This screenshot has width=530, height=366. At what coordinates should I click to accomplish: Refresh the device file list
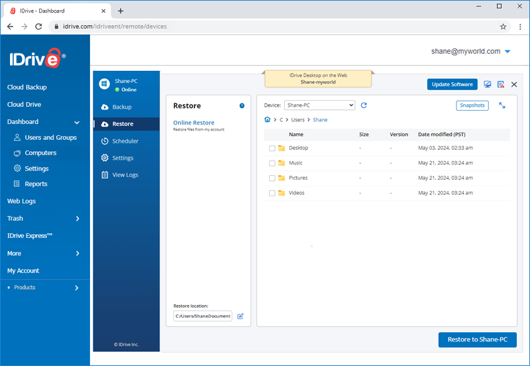(364, 105)
